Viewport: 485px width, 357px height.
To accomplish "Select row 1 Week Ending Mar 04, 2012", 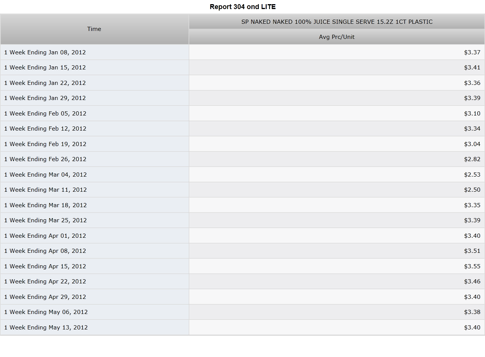I will click(x=242, y=175).
